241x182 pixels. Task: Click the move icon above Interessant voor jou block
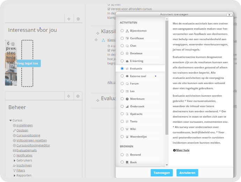click(x=69, y=19)
